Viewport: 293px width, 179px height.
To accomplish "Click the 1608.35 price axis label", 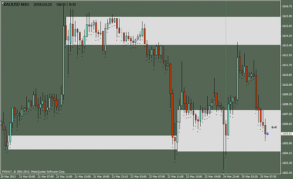I will point(287,104).
